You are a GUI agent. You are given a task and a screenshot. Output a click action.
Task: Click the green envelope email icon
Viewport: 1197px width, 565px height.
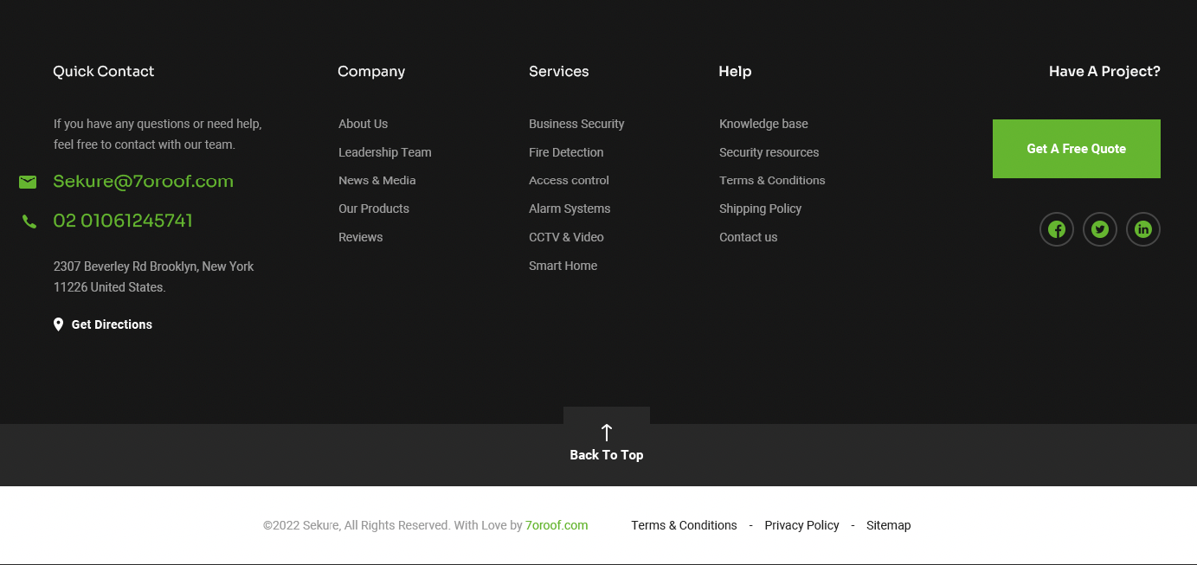[x=28, y=182]
